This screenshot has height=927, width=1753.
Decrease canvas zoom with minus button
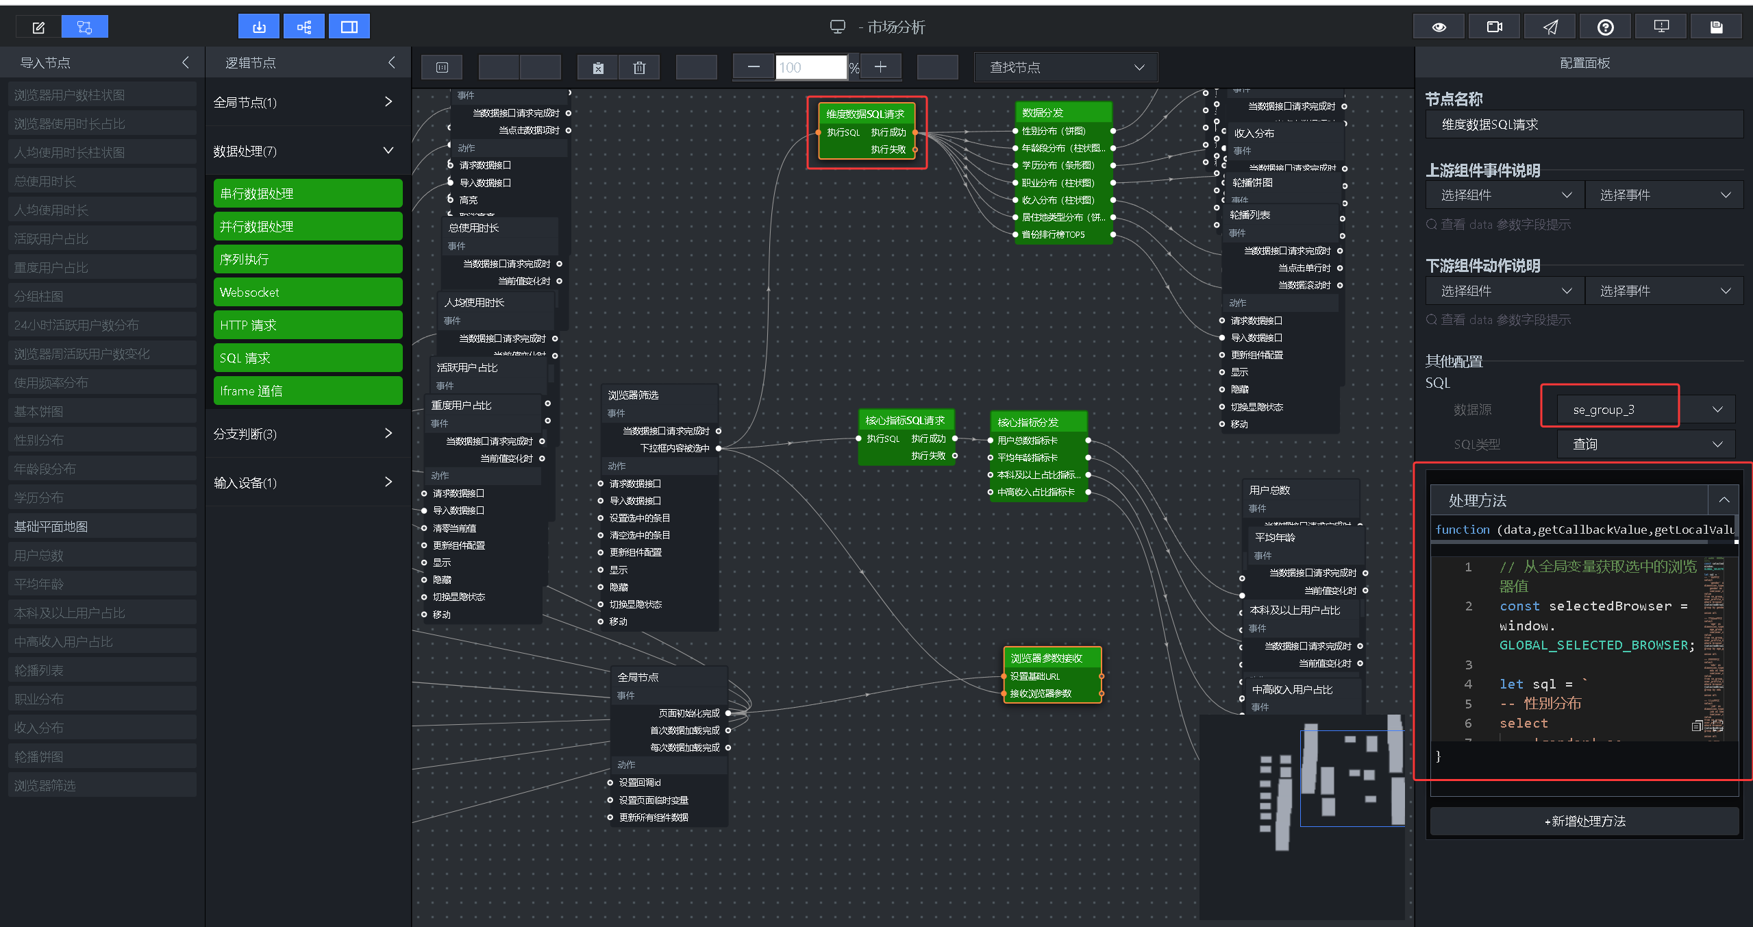754,67
